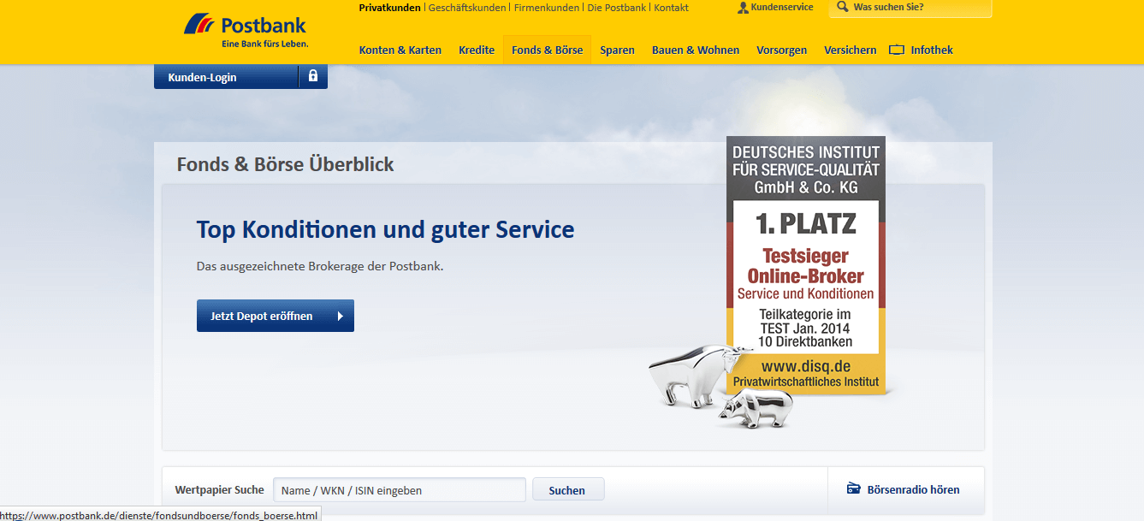The image size is (1144, 521).
Task: Open Konten & Karten menu
Action: pyautogui.click(x=400, y=50)
